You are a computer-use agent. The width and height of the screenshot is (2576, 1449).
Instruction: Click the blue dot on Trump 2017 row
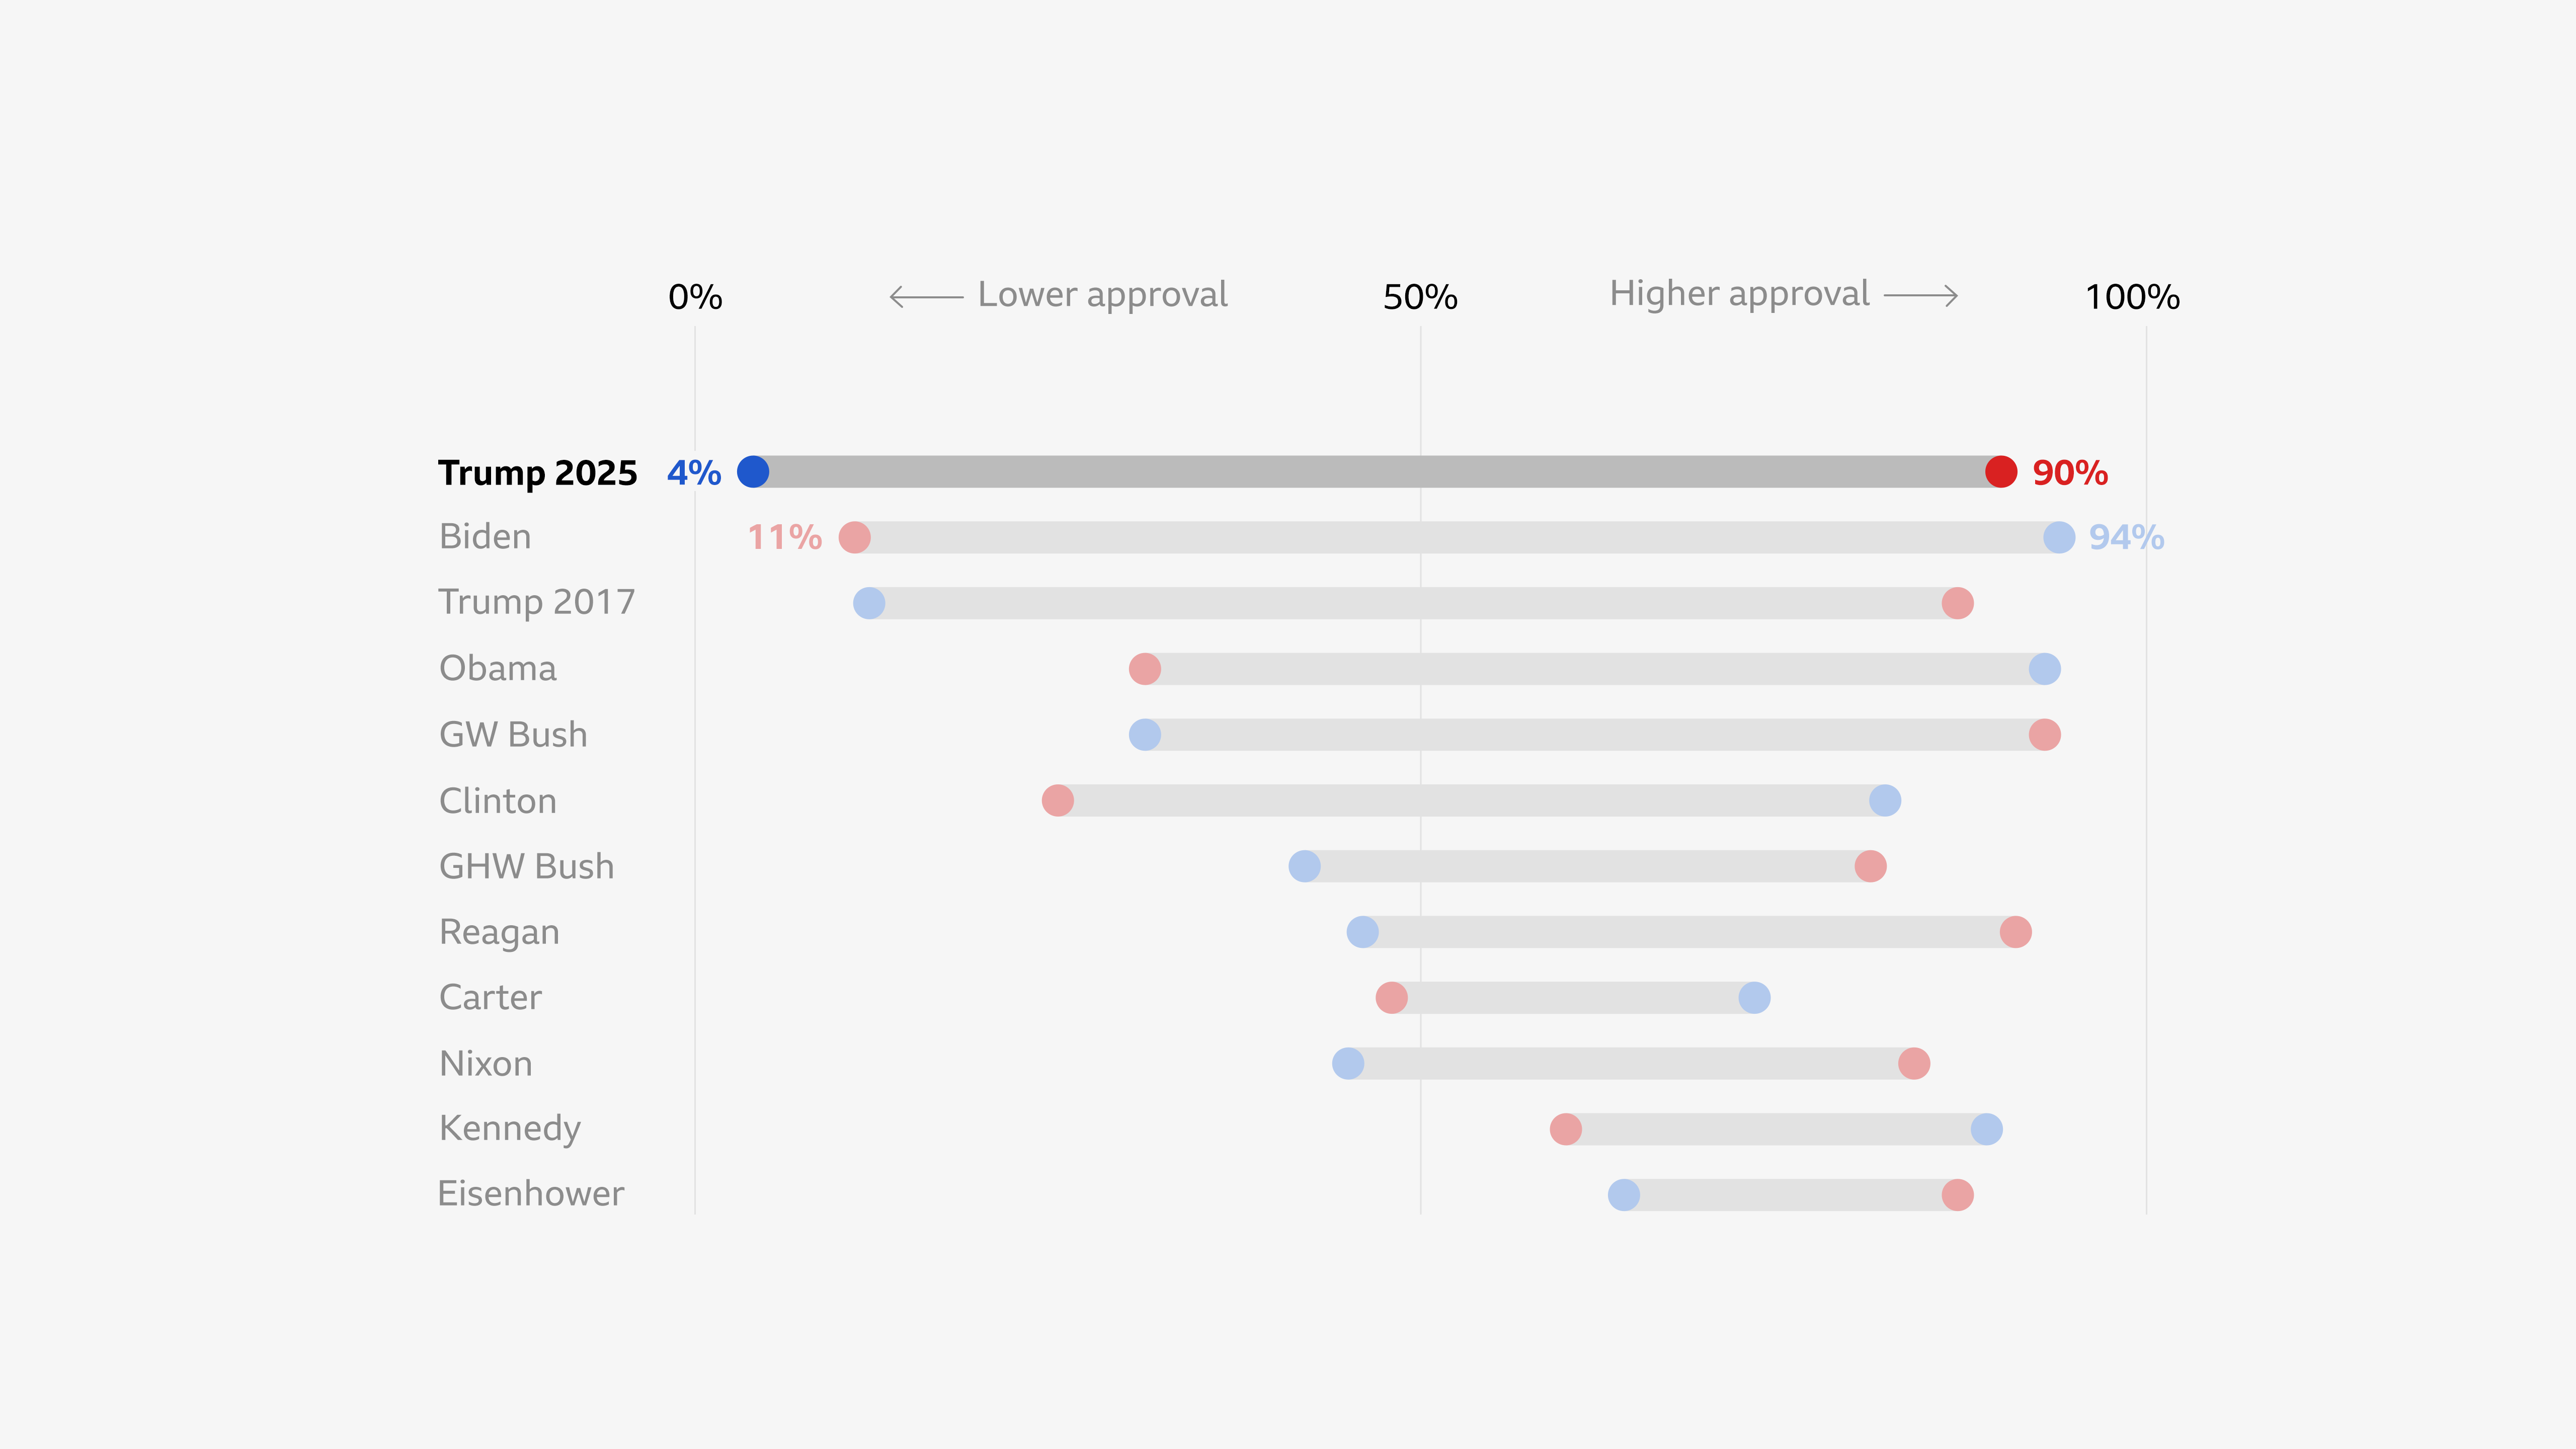[869, 604]
